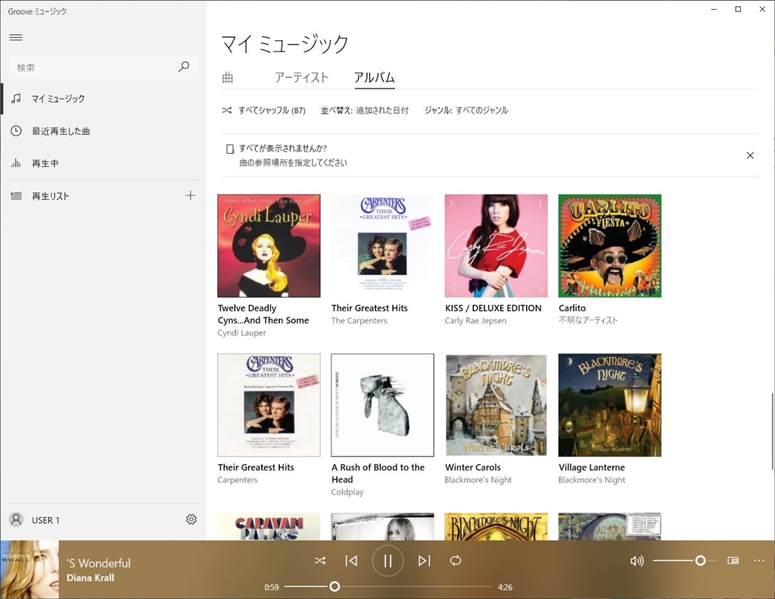775x599 pixels.
Task: Switch to the 曲 tab
Action: point(227,78)
